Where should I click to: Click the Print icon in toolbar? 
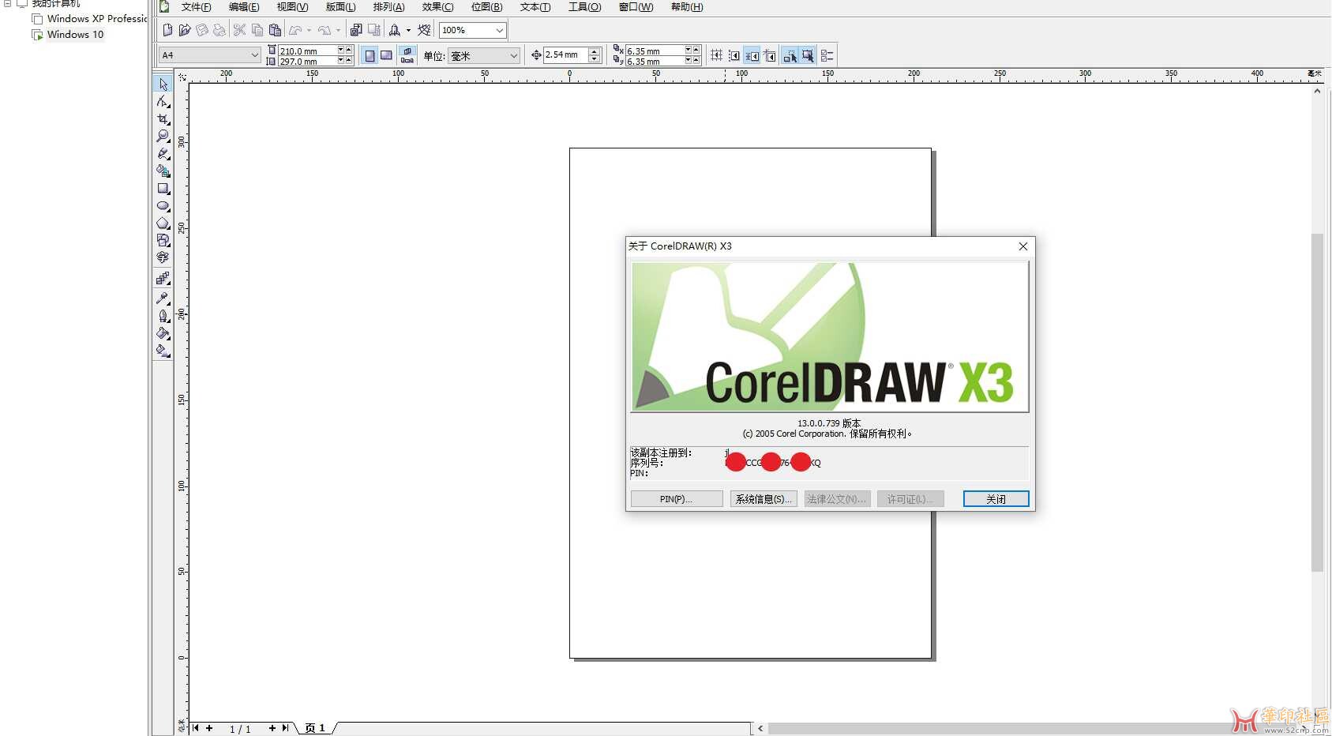[219, 30]
